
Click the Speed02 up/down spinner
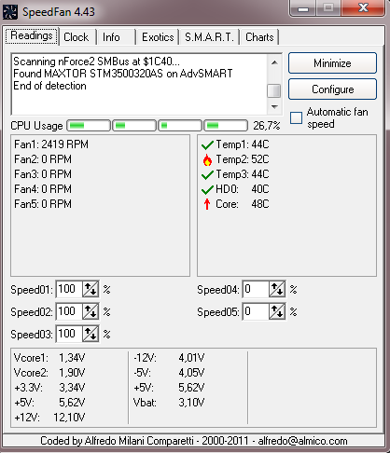point(91,311)
